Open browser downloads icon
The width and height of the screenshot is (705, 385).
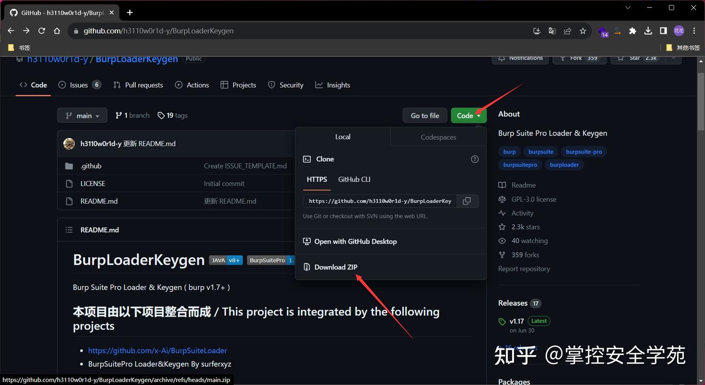(648, 31)
